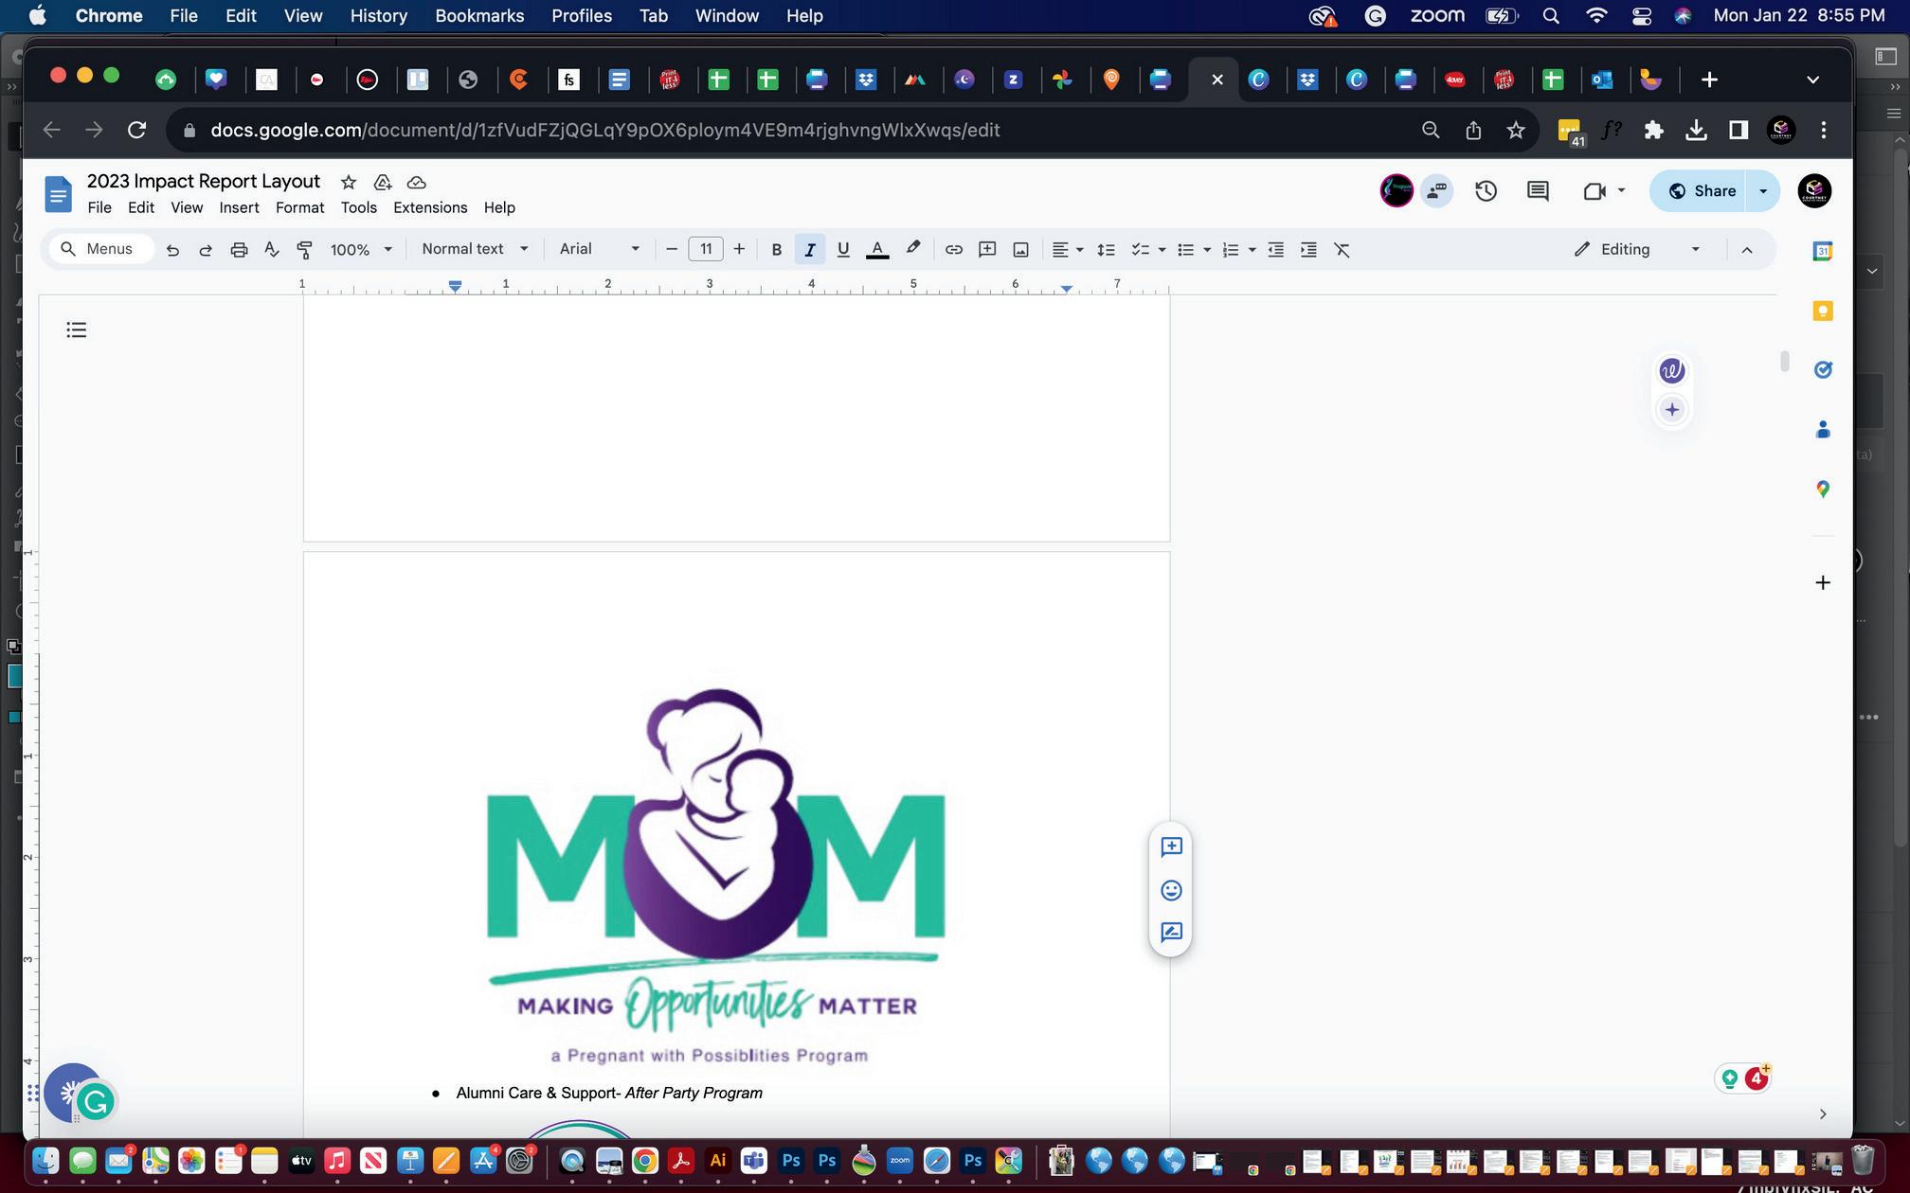This screenshot has height=1193, width=1910.
Task: Click clear formatting icon
Action: coord(1342,250)
